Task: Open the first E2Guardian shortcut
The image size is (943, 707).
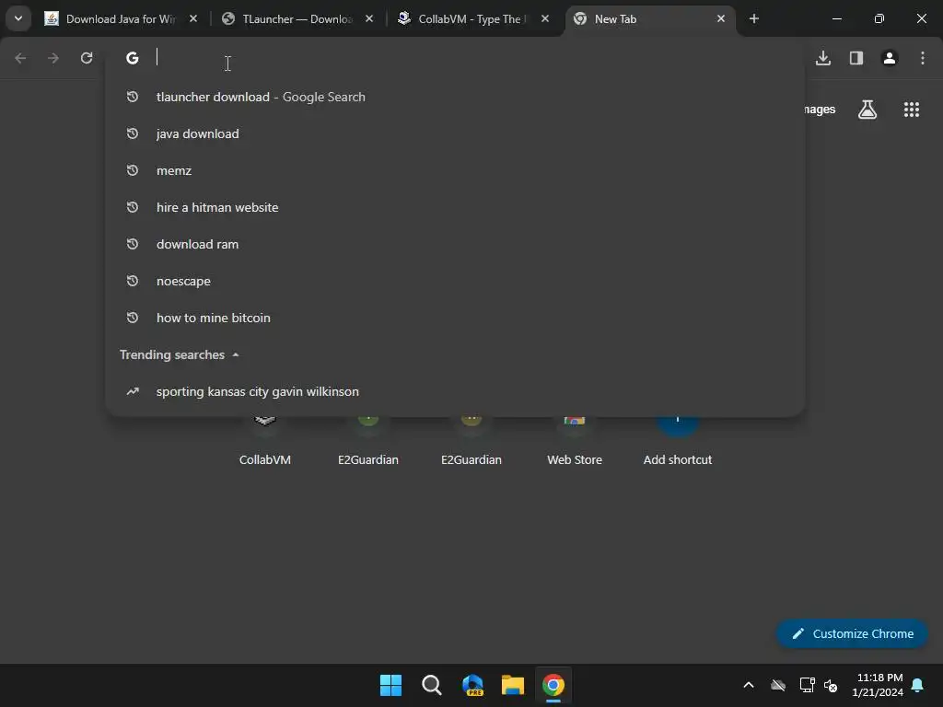Action: [368, 440]
